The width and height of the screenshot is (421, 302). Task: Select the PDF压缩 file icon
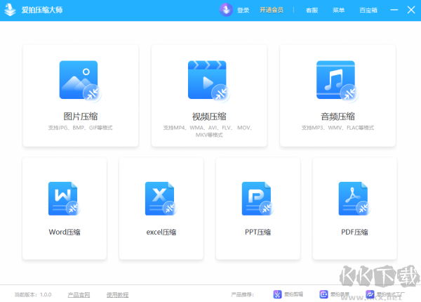[354, 199]
